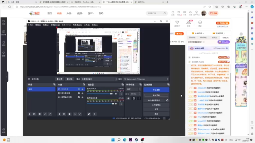
Task: Open the three-dot options for 音频输出采集 mixer channel
Action: pos(121,104)
